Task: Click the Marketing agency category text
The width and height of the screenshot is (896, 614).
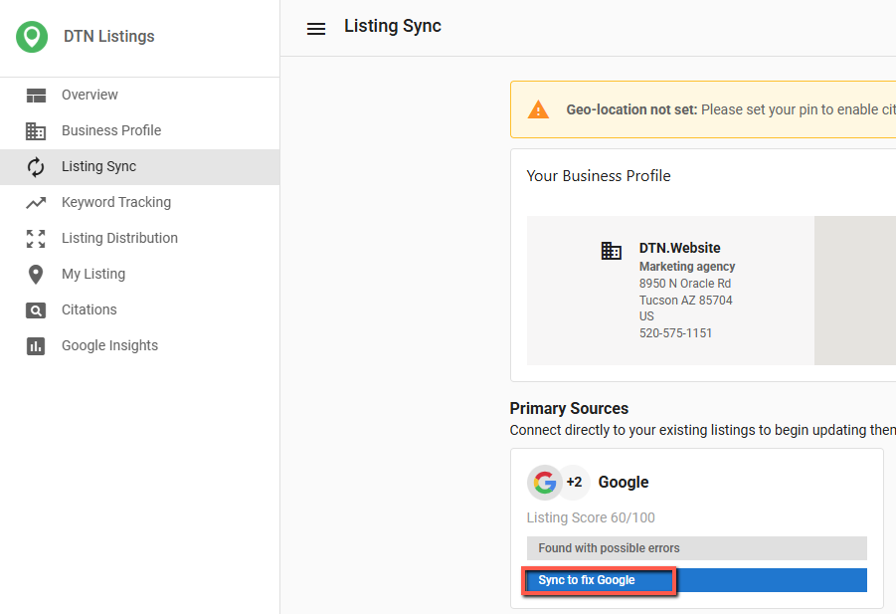Action: 687,267
